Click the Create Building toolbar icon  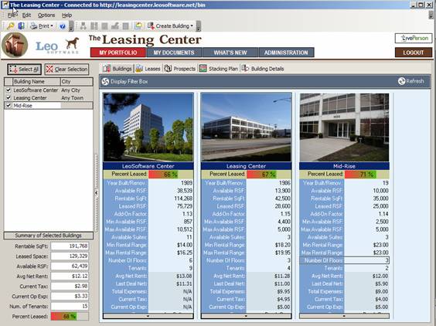[151, 26]
